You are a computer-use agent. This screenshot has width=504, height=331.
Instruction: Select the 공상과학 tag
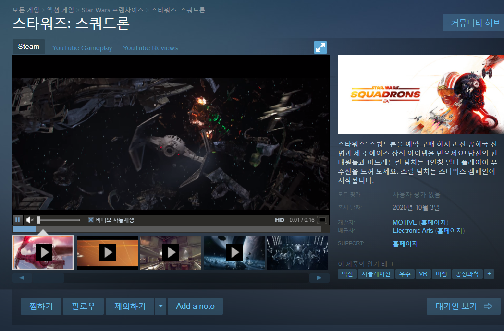click(467, 274)
